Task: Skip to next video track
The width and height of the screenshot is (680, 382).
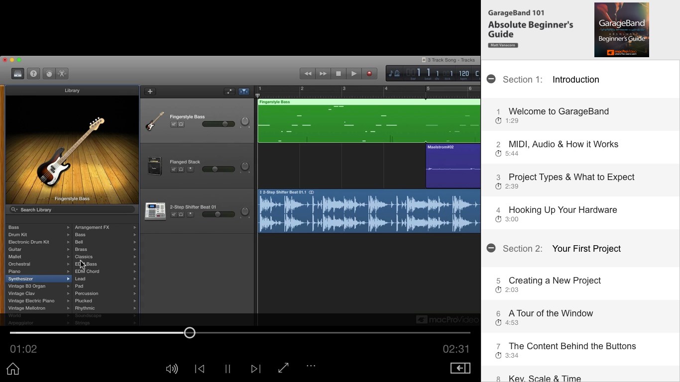Action: pos(256,369)
